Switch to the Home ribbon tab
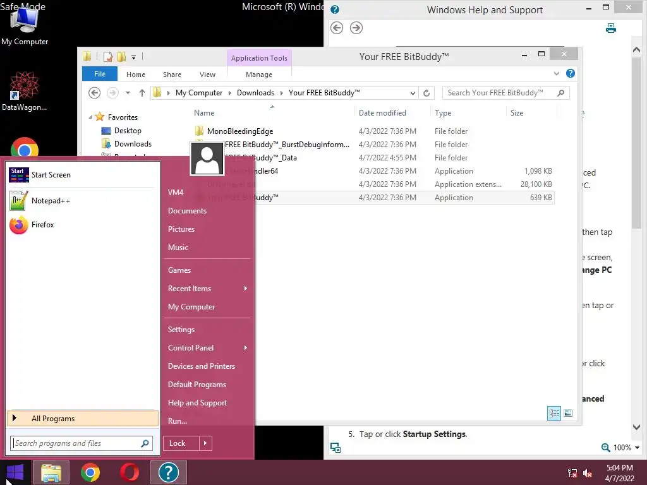The height and width of the screenshot is (485, 647). coord(136,75)
